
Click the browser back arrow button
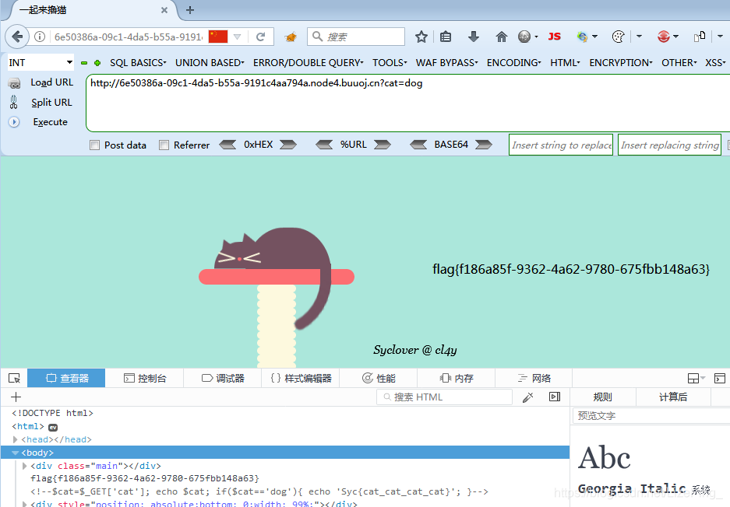17,37
